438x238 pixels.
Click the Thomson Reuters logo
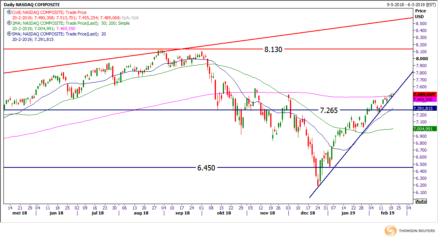409,231
